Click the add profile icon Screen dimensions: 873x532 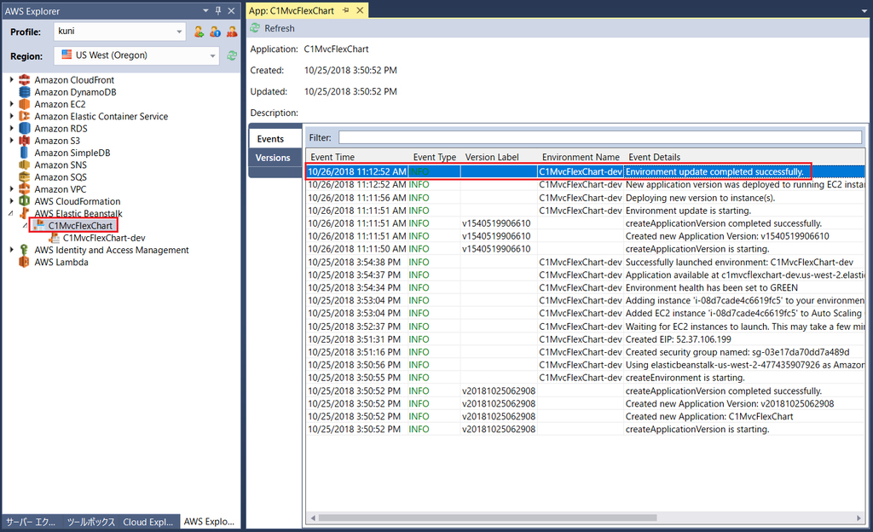click(199, 32)
